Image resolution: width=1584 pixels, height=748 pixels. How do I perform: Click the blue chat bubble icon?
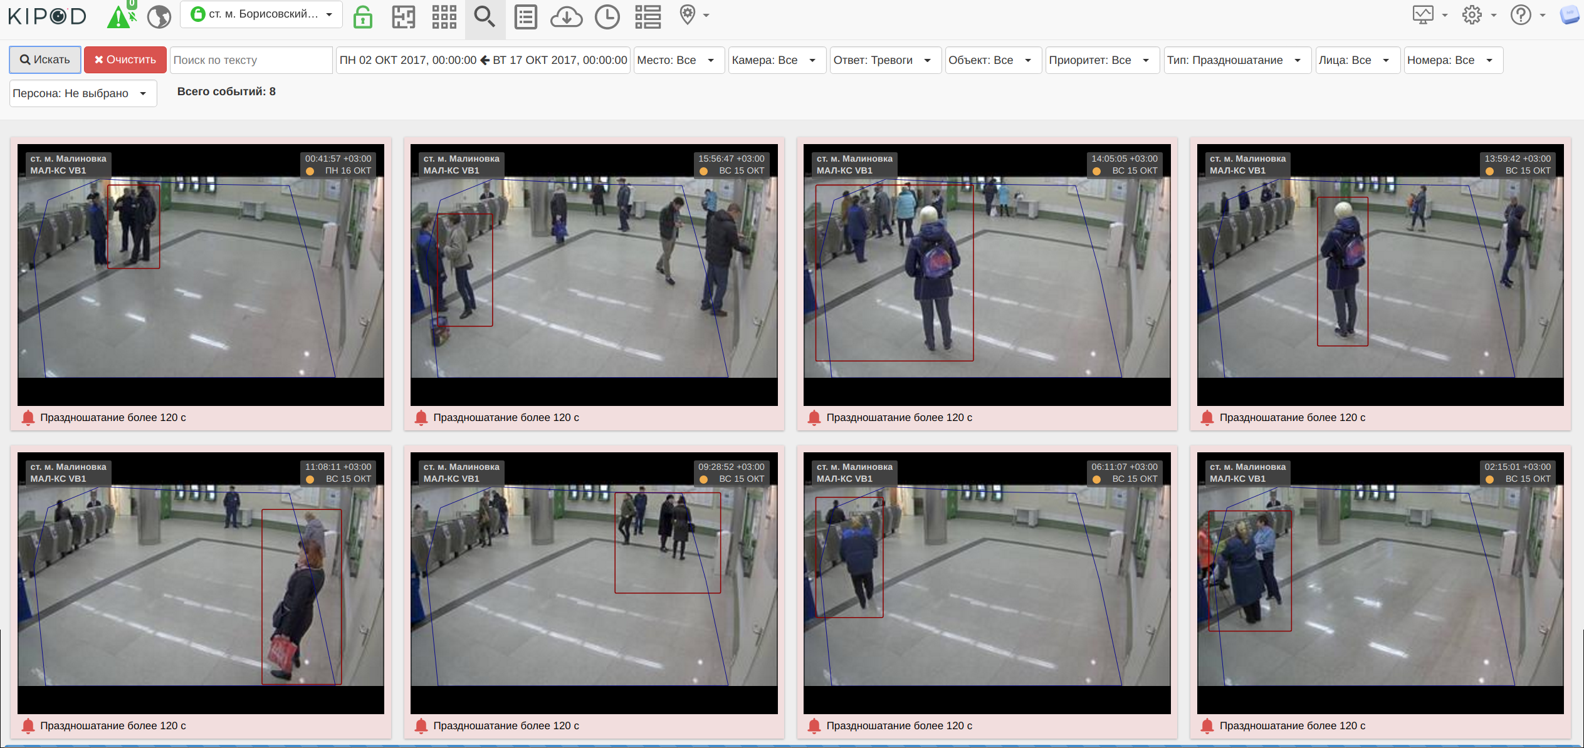pos(1570,15)
